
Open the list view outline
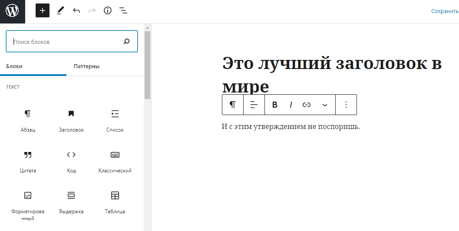point(123,11)
